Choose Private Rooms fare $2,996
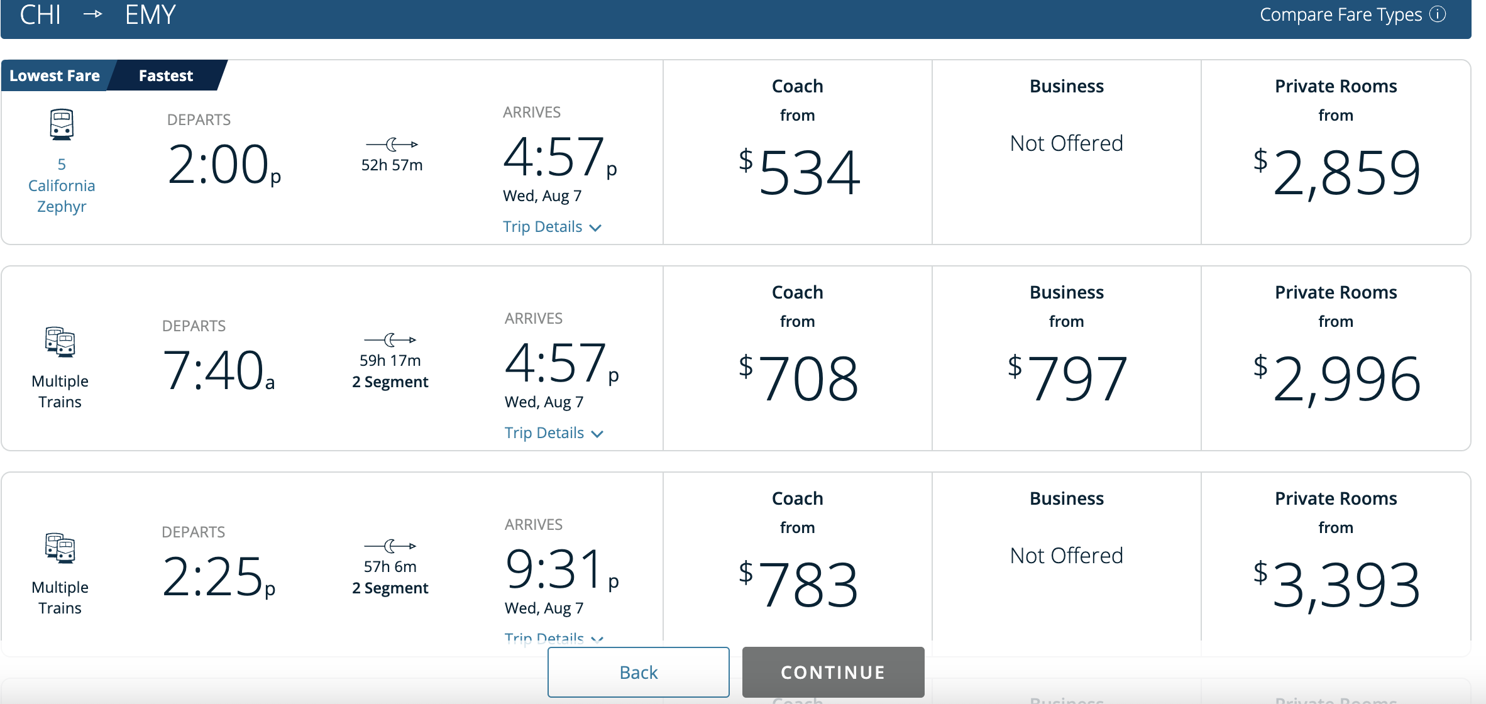This screenshot has height=704, width=1486. coord(1336,358)
